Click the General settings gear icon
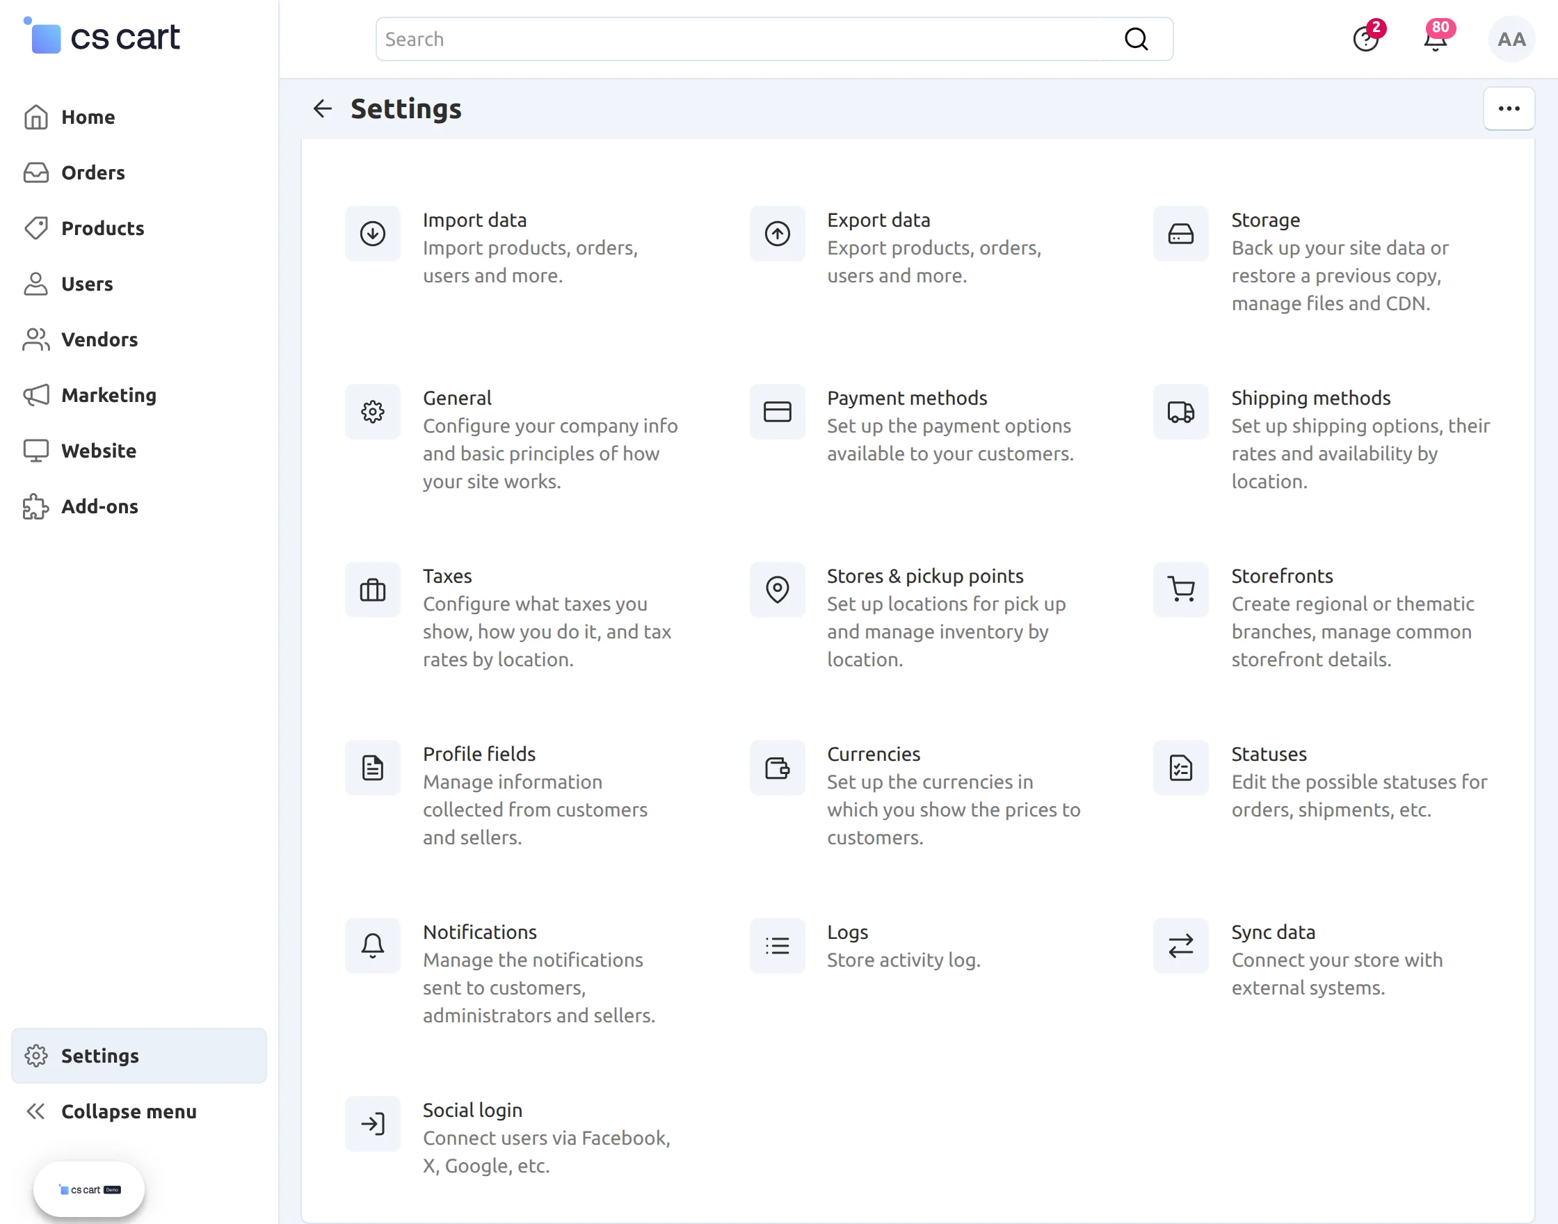Viewport: 1558px width, 1224px height. click(373, 411)
